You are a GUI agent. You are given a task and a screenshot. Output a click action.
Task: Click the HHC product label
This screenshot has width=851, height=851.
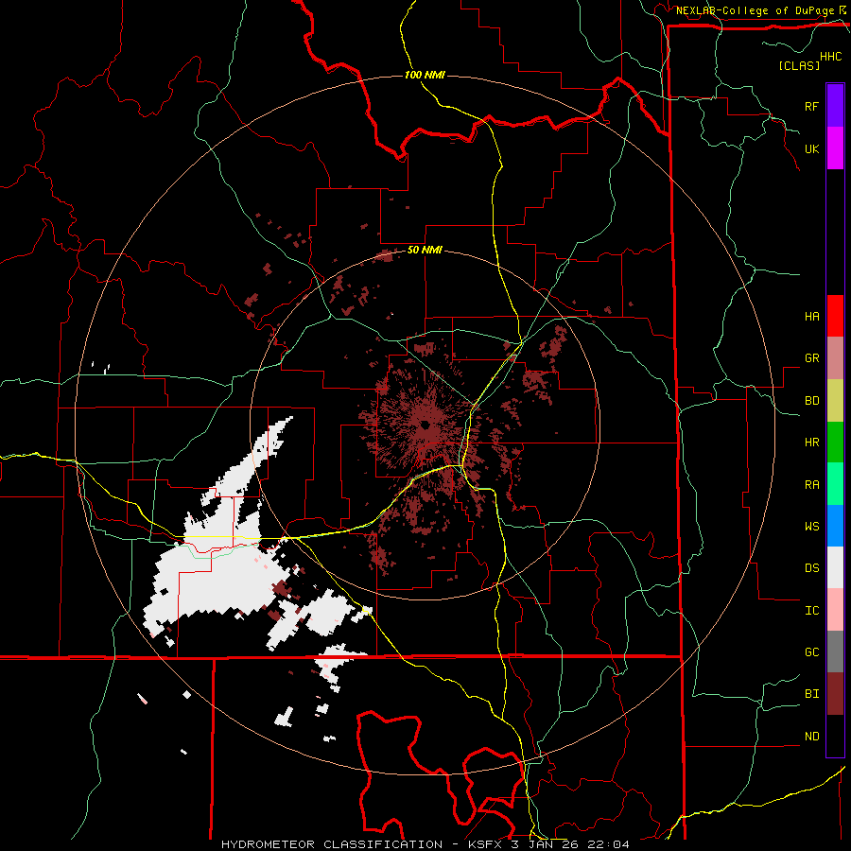[x=831, y=57]
